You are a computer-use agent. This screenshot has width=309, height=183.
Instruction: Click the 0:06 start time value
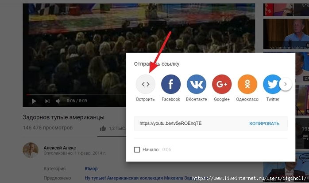pos(166,149)
